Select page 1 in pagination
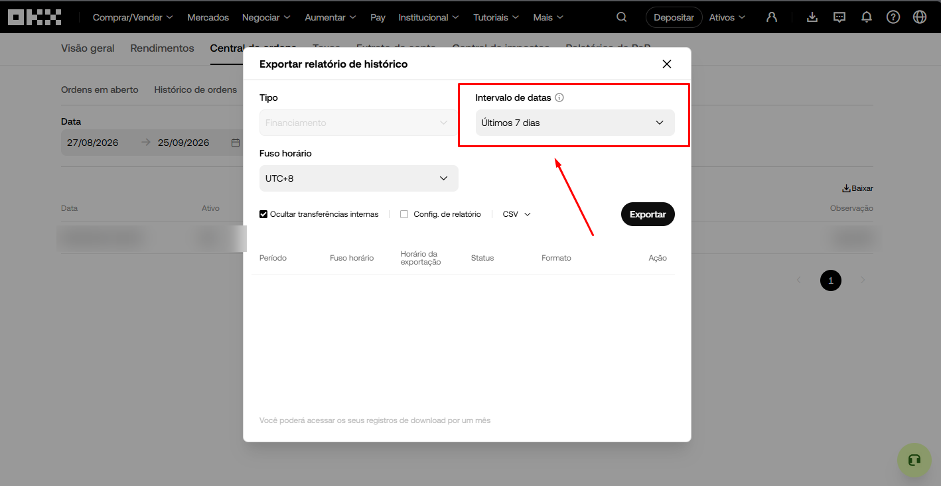The height and width of the screenshot is (486, 941). [x=831, y=280]
